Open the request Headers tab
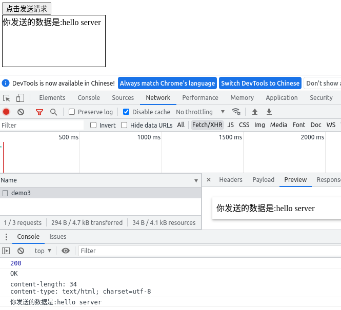 (231, 180)
